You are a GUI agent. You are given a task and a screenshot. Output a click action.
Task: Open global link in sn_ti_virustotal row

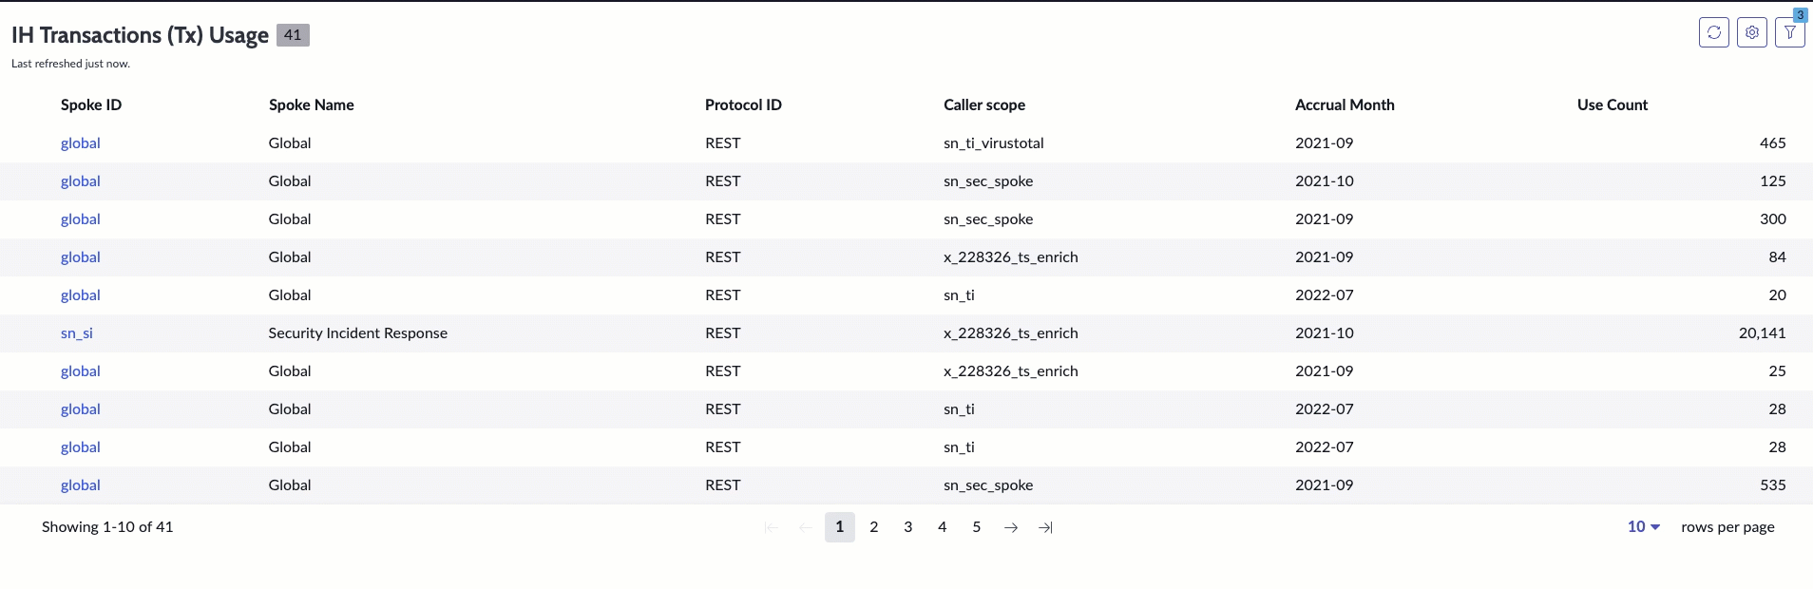(81, 143)
